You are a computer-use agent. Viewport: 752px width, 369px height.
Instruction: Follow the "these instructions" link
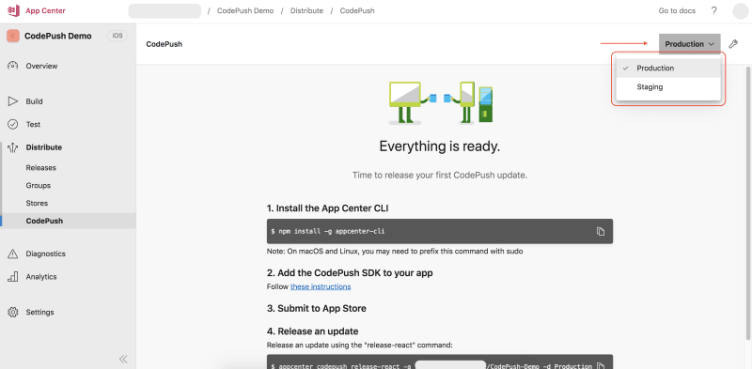coord(321,286)
